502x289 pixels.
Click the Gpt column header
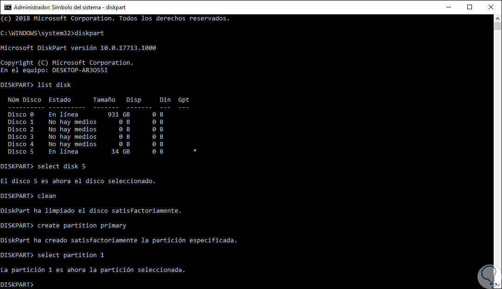[183, 100]
